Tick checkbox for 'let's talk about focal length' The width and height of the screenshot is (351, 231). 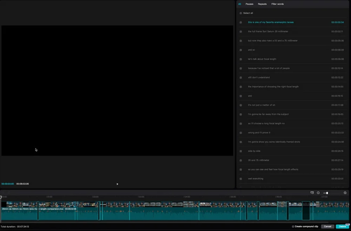click(x=241, y=59)
